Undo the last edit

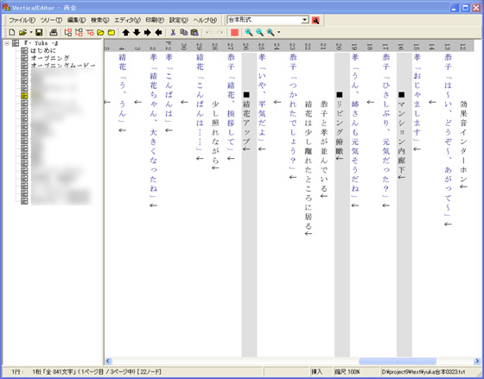209,32
